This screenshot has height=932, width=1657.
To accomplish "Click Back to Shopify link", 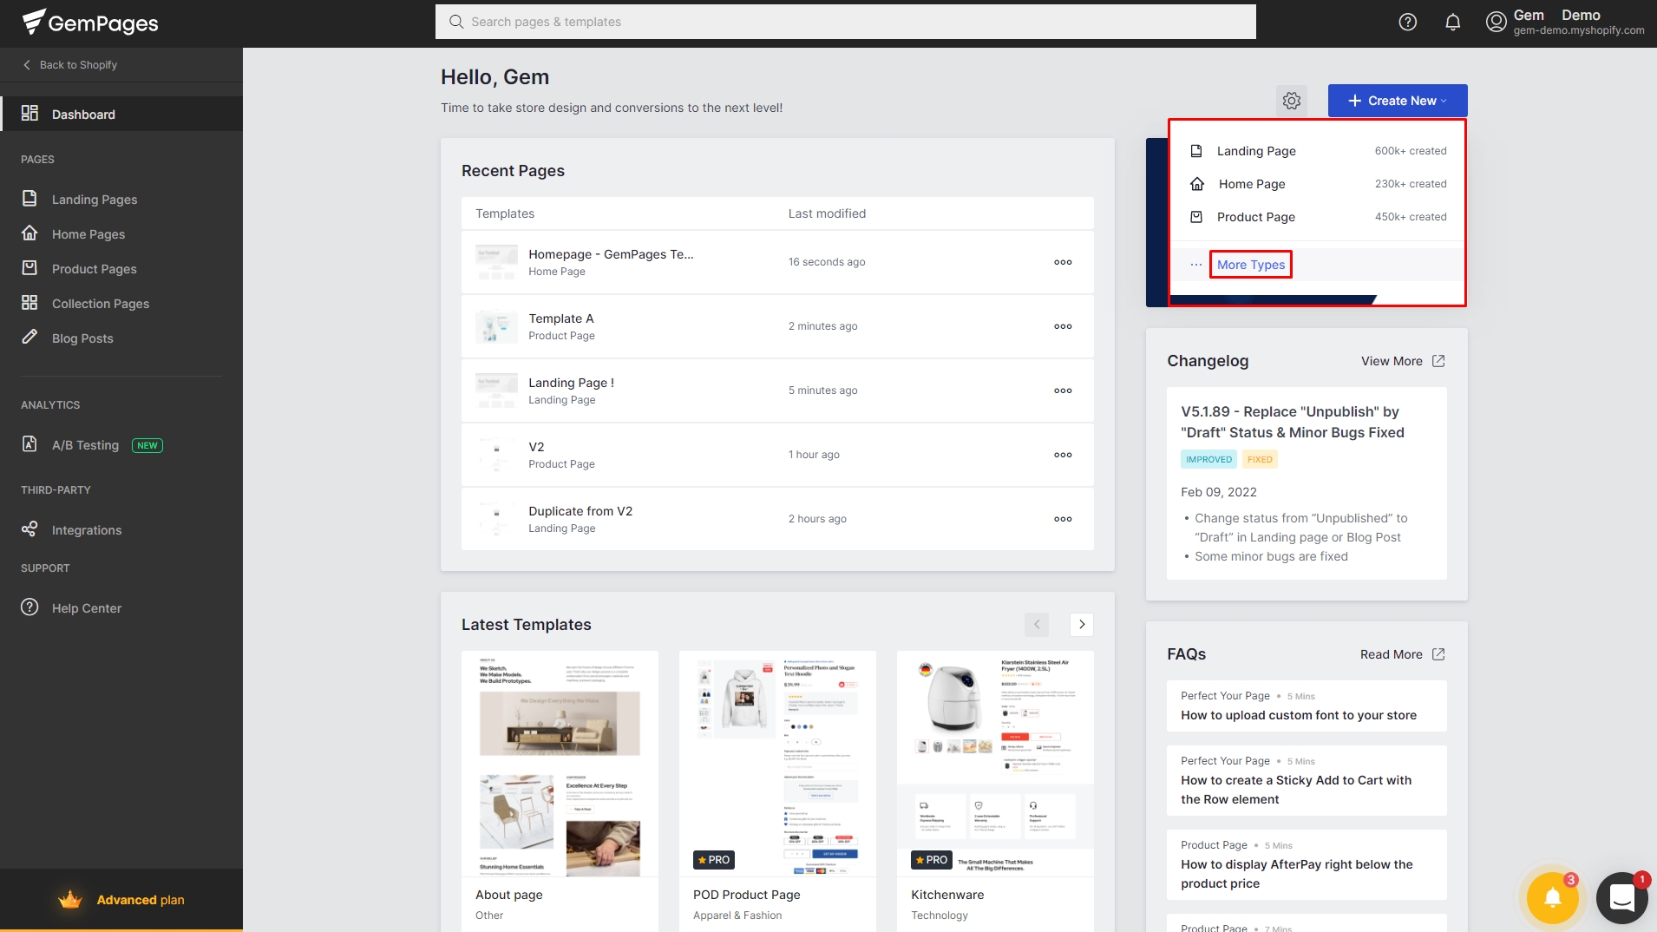I will [x=70, y=64].
